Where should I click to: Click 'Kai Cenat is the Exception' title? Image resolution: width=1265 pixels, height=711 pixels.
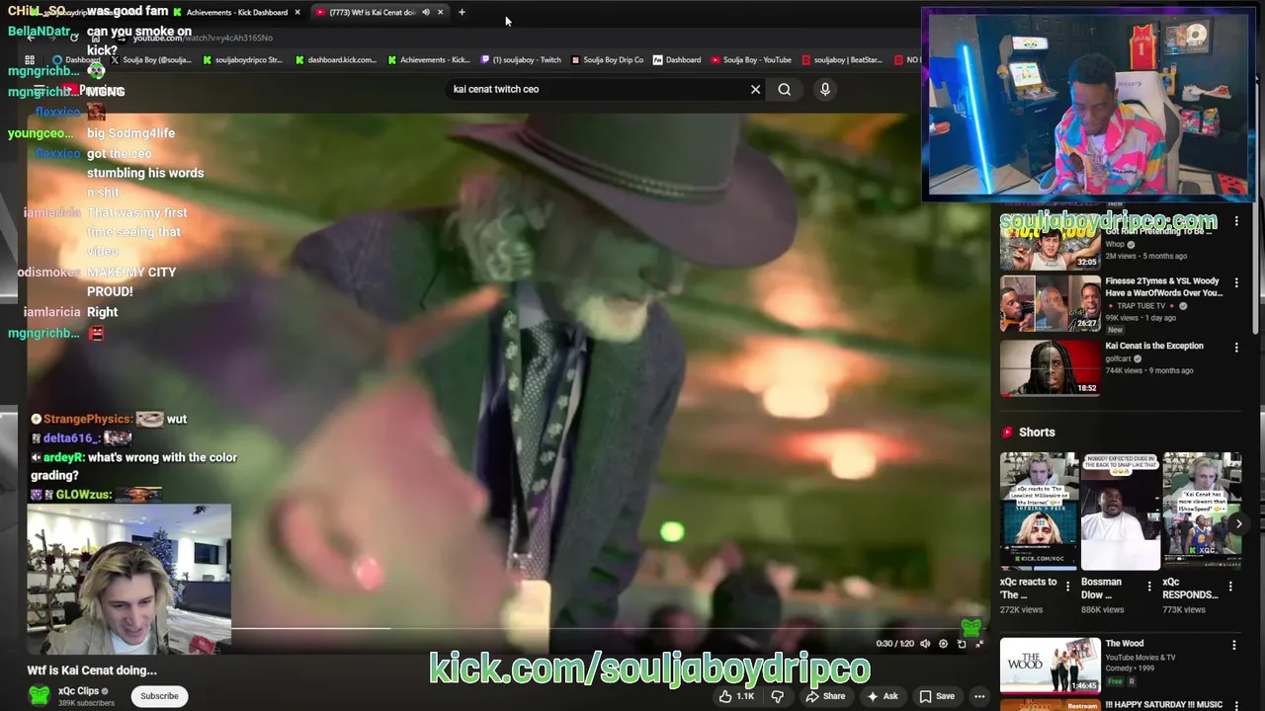tap(1154, 346)
